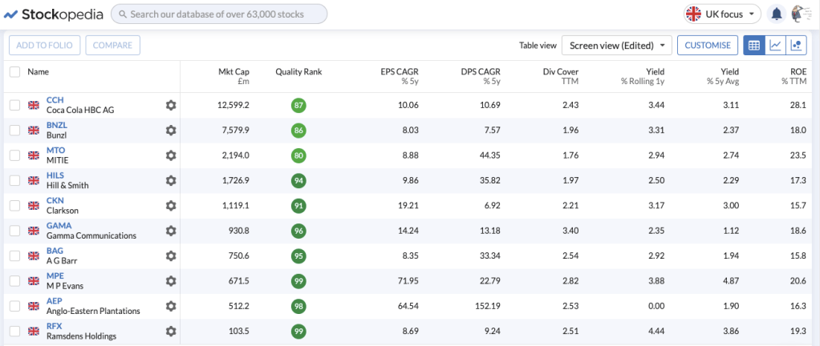Select the Bunzl row checkbox
The width and height of the screenshot is (820, 346).
pos(14,130)
